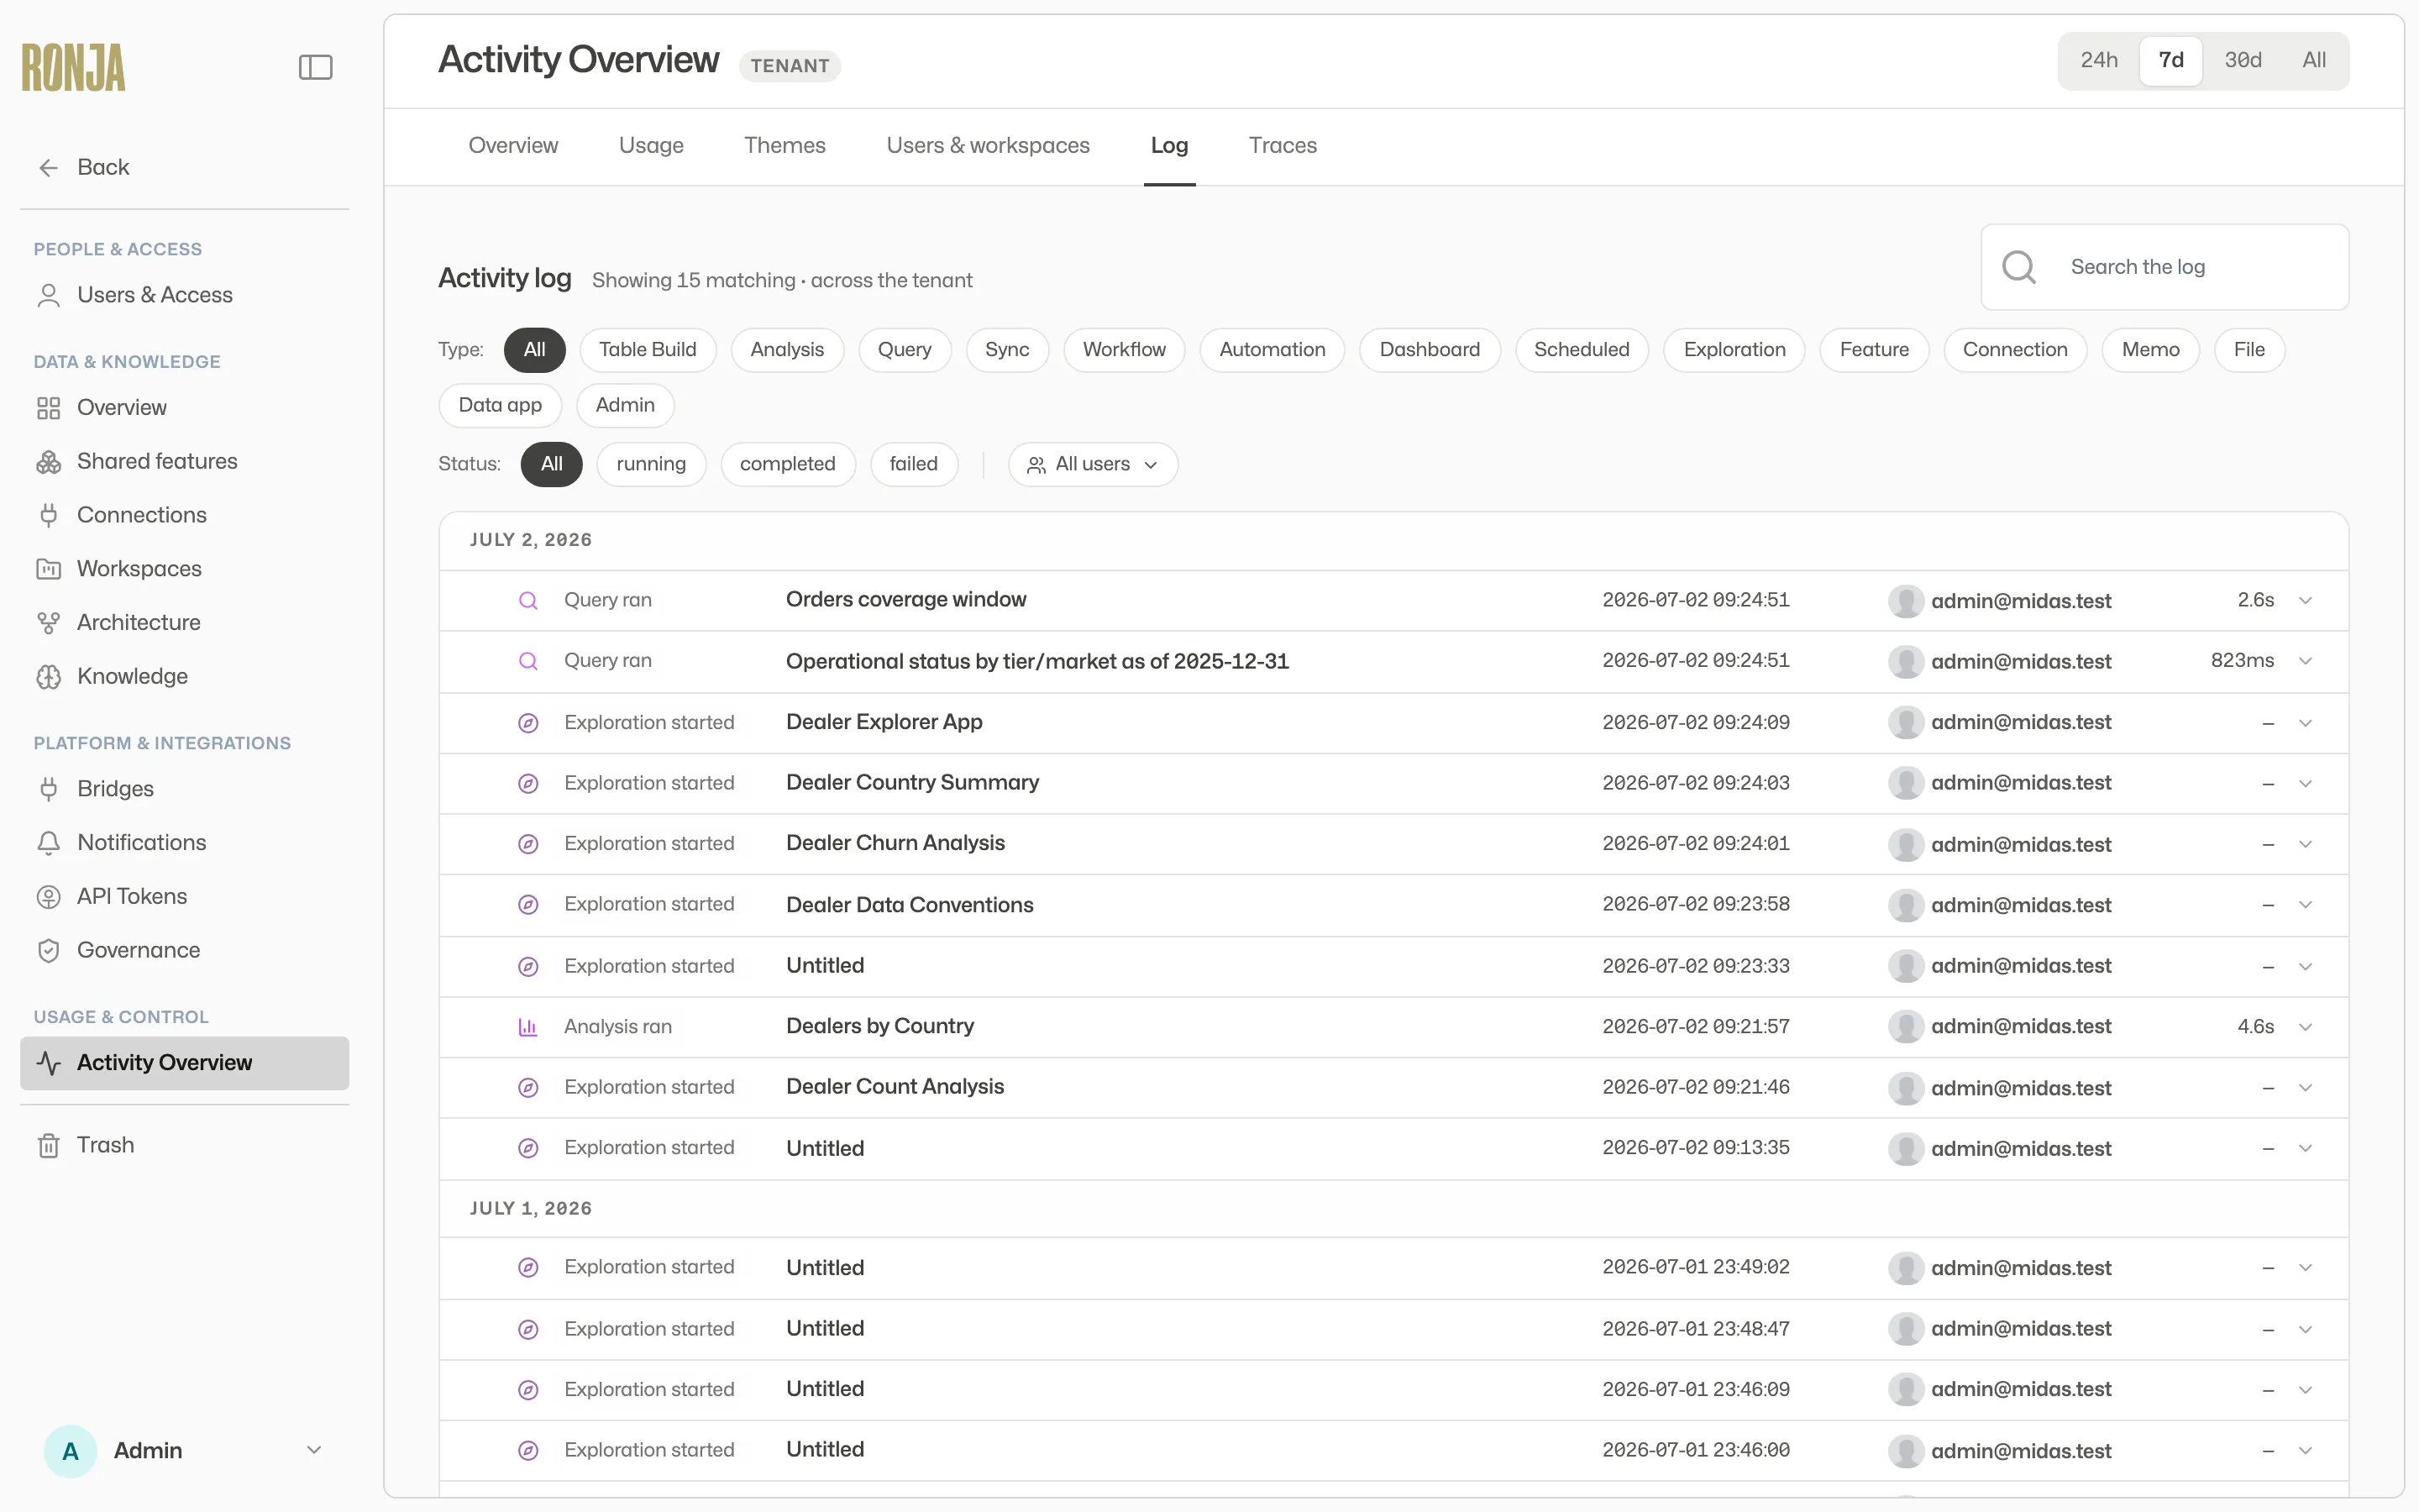2419x1512 pixels.
Task: Filter type by Exploration
Action: [x=1734, y=350]
